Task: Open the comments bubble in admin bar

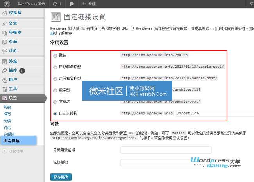Action: pyautogui.click(x=72, y=4)
